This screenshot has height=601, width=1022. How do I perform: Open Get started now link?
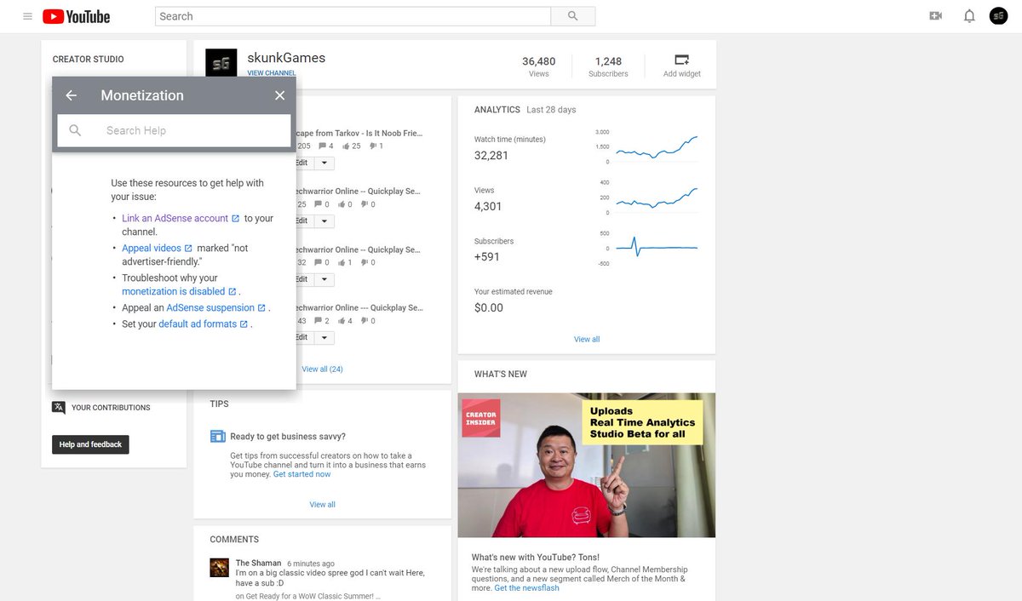[301, 474]
